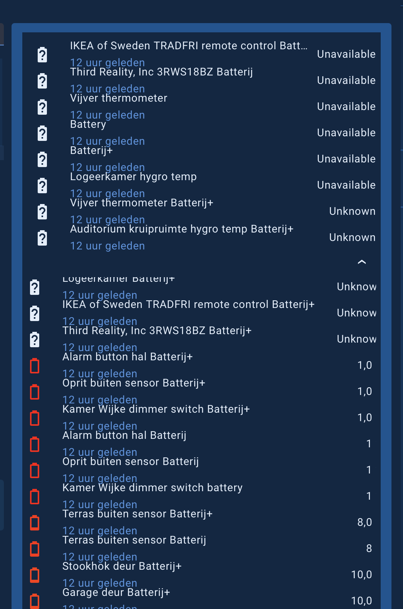Click unknown-battery icon for Auditorium kruipruimte hygro temp

pos(42,238)
